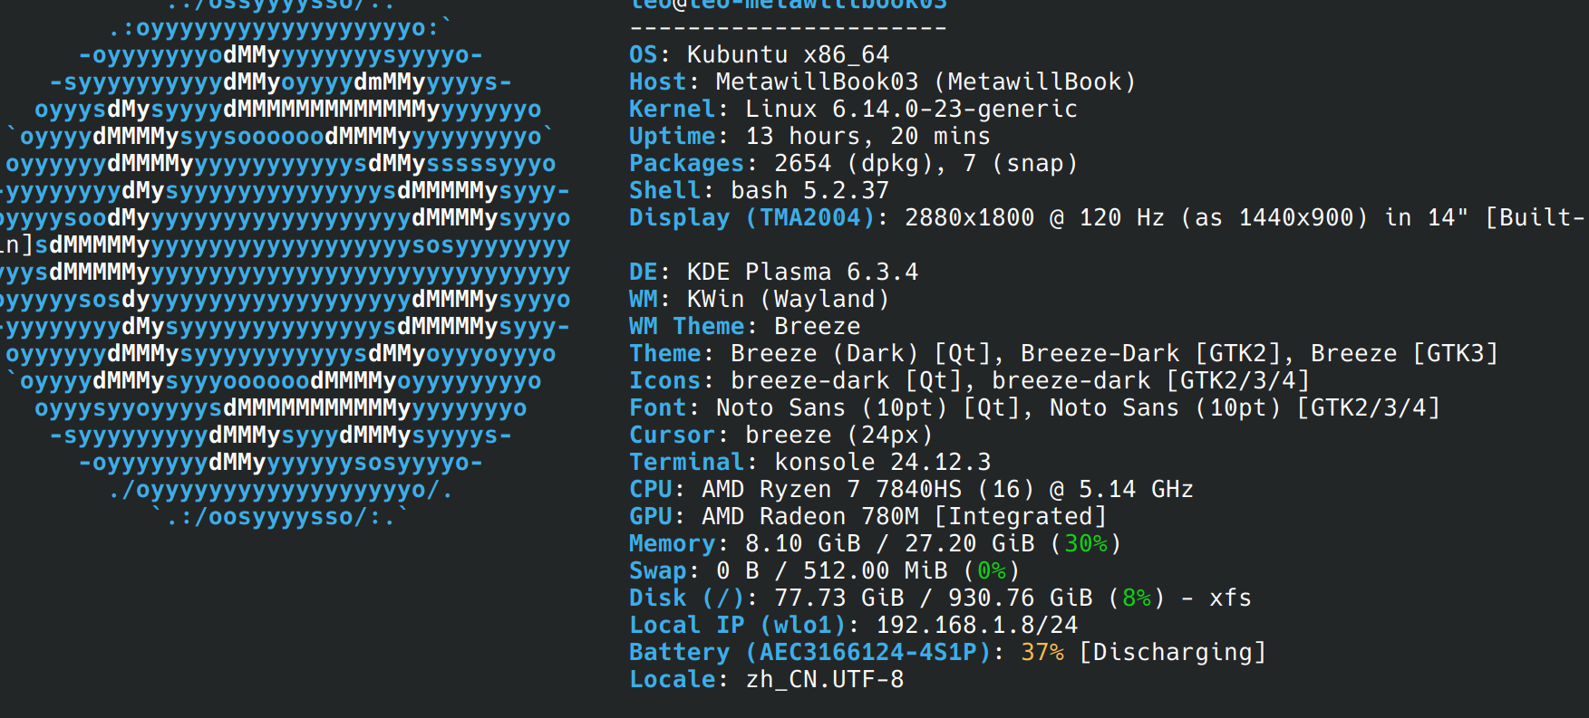The width and height of the screenshot is (1589, 718).
Task: Click the 'Swap' label
Action: tap(658, 570)
